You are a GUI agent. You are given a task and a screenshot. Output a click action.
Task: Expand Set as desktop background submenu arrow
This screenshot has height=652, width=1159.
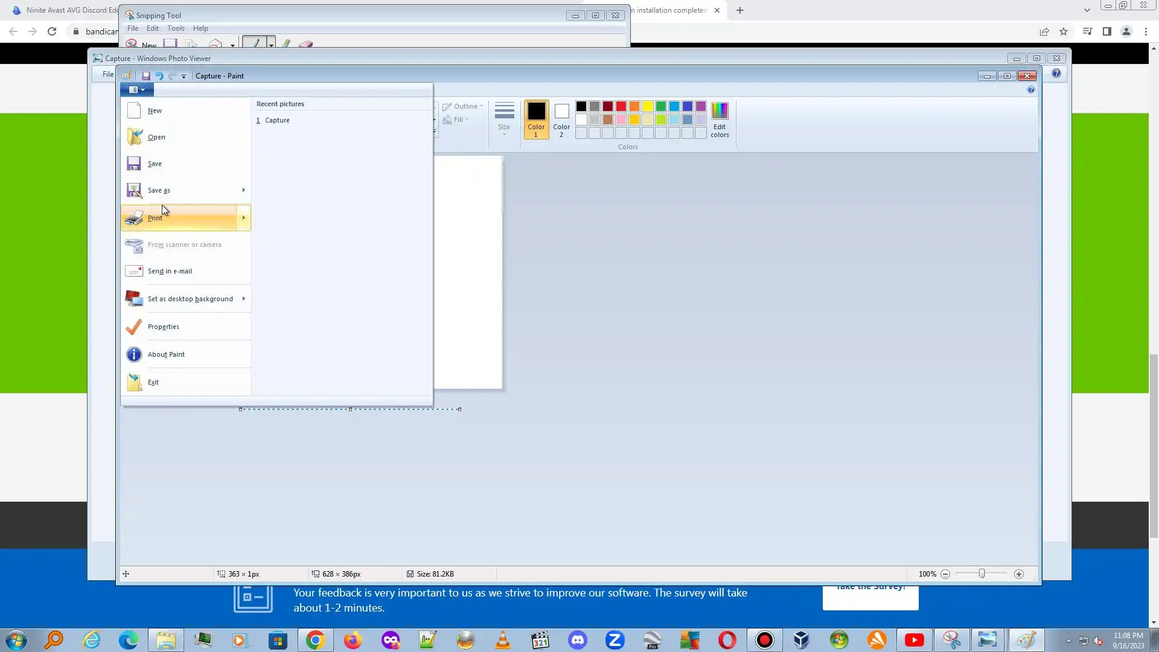243,299
